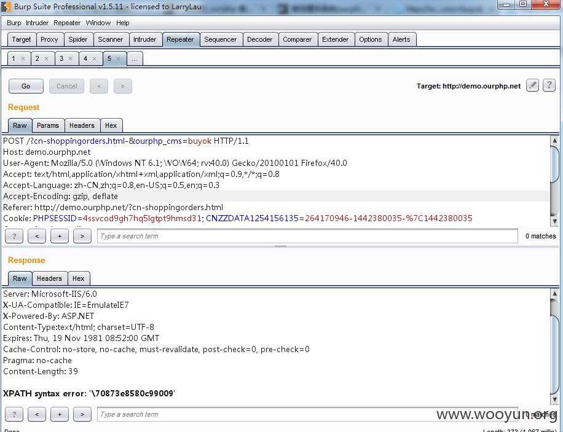Go to previous match in request search
This screenshot has height=432, width=563.
pyautogui.click(x=37, y=236)
